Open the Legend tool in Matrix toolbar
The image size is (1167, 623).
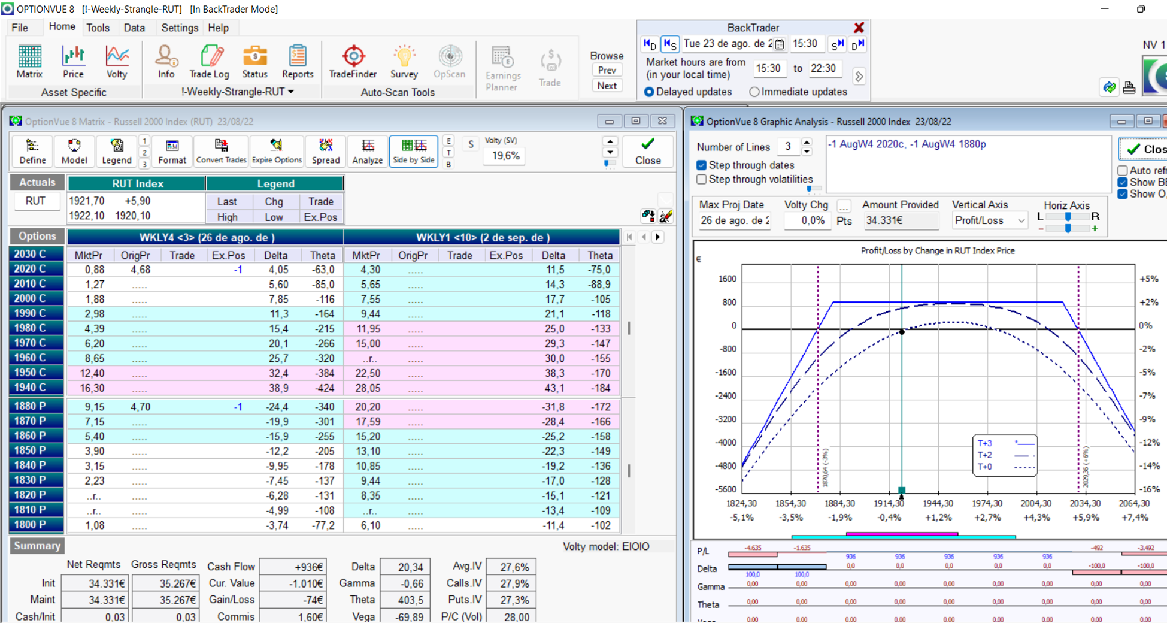pyautogui.click(x=117, y=151)
